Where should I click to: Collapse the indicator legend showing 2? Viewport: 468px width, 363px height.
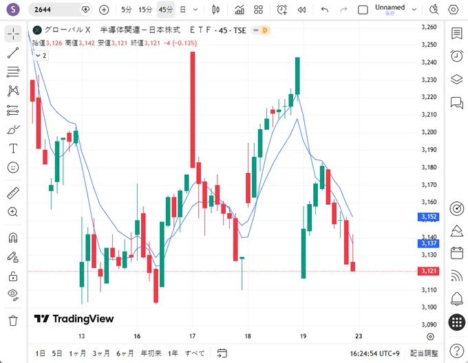pyautogui.click(x=41, y=56)
